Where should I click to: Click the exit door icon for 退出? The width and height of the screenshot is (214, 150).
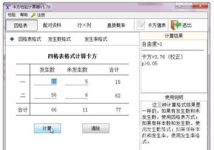[x=176, y=25]
